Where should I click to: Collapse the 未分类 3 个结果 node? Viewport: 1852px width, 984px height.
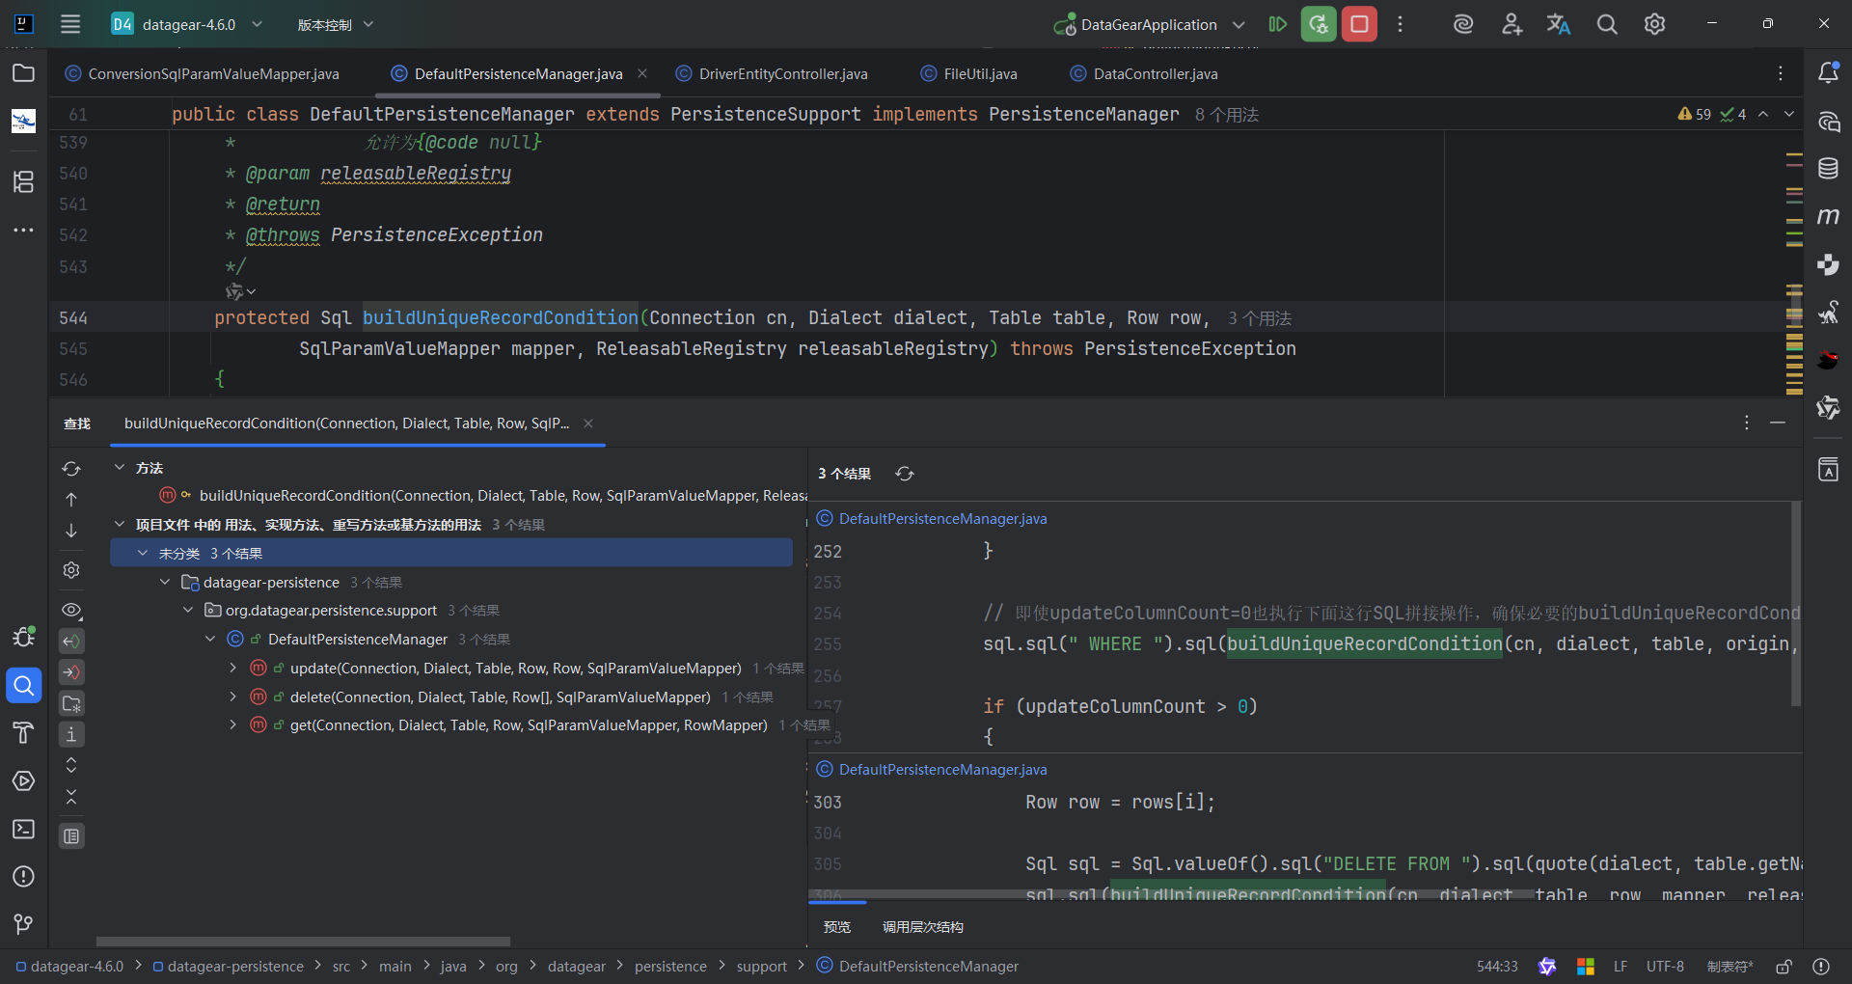tap(143, 553)
